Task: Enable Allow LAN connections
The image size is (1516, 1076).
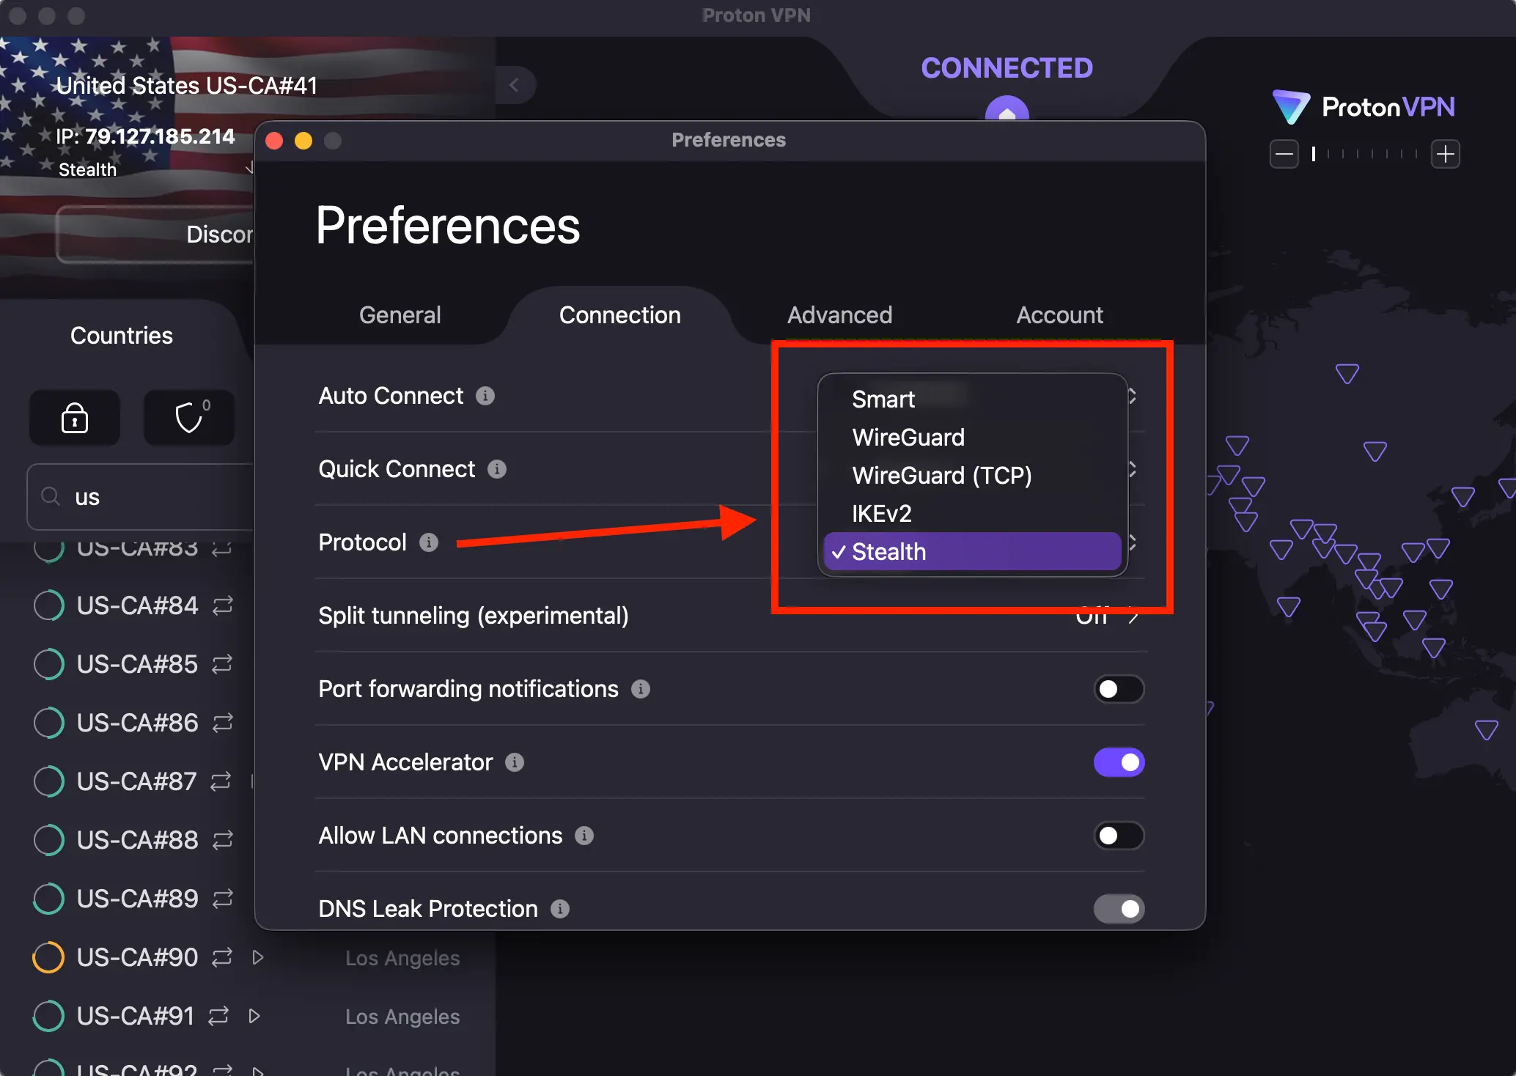Action: tap(1118, 836)
